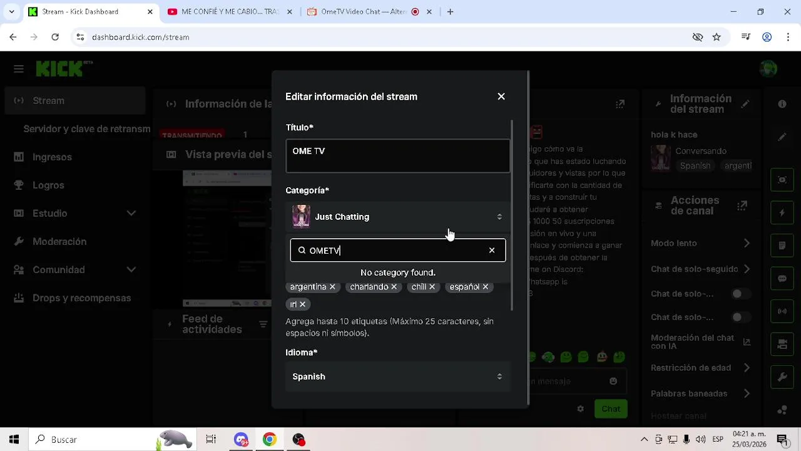
Task: Open the Windows Start menu
Action: (14, 439)
